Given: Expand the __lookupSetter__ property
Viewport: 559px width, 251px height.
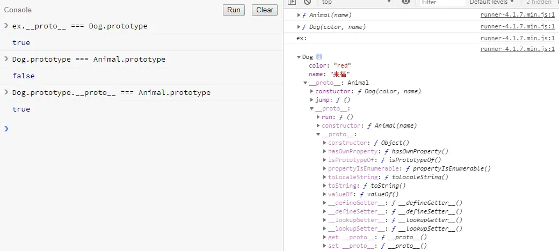Looking at the screenshot, I should click(325, 228).
